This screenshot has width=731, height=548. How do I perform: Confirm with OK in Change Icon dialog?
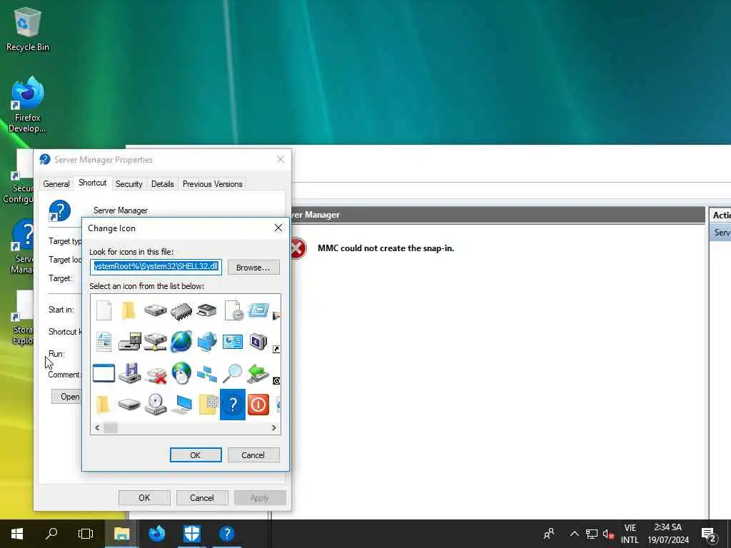196,455
